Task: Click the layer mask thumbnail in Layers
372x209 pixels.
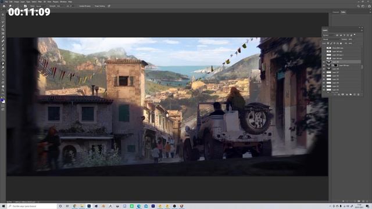Action: coord(336,65)
